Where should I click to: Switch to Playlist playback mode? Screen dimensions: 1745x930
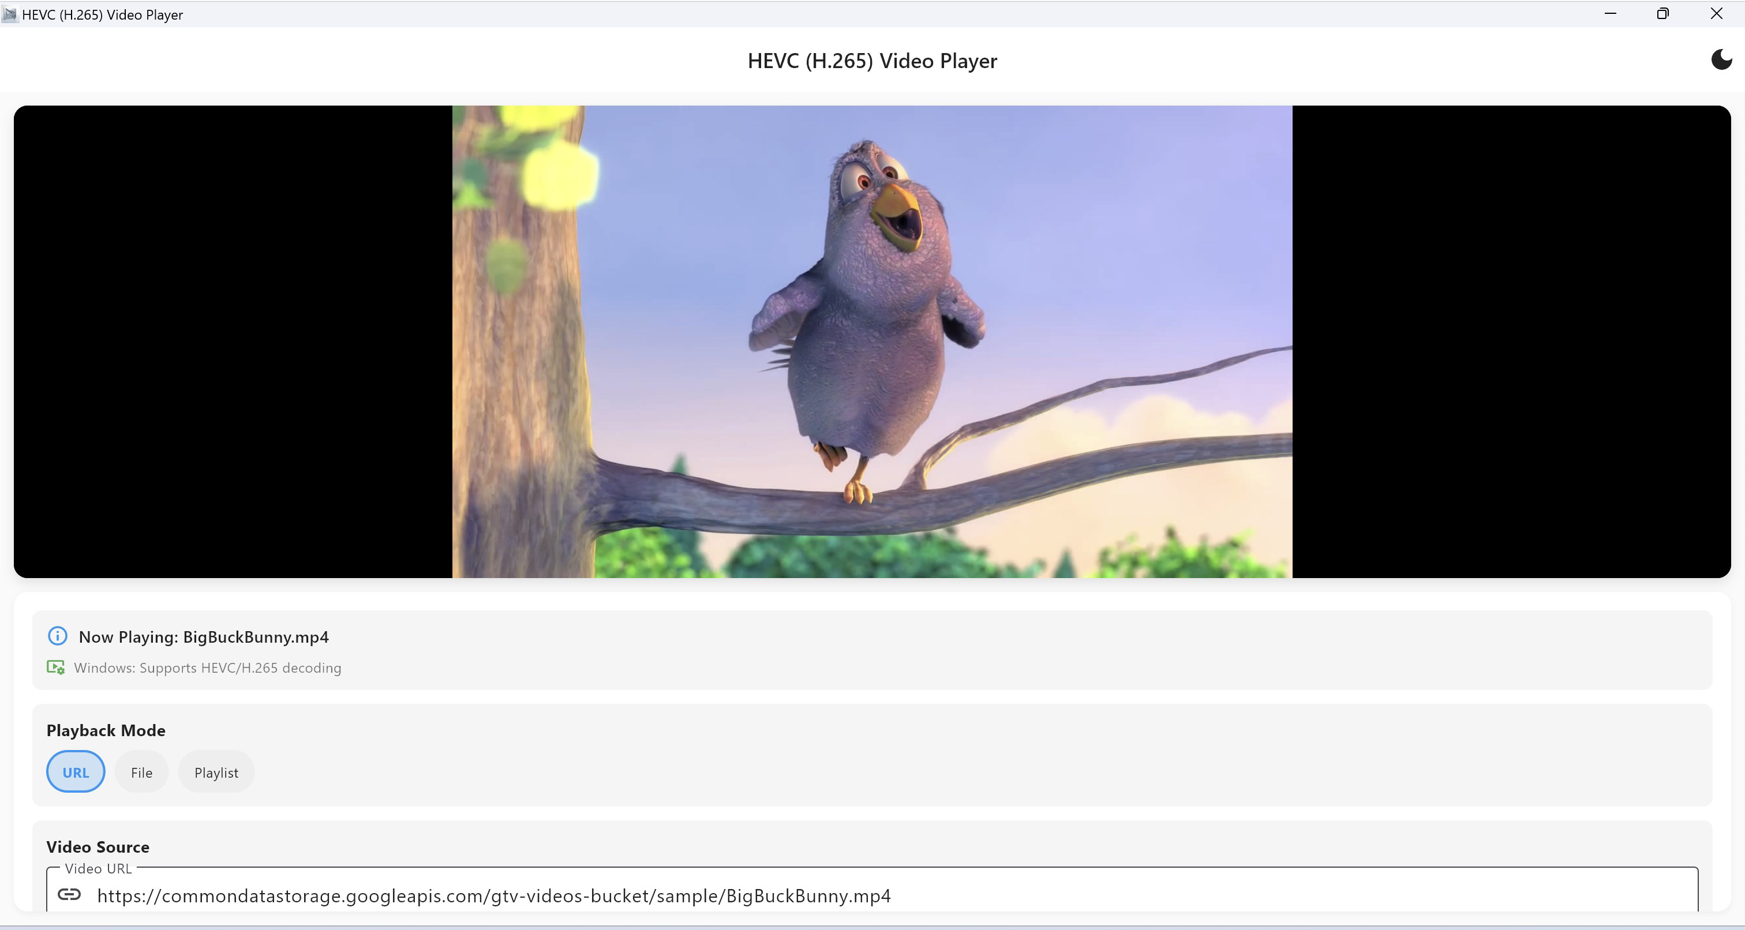click(x=215, y=771)
